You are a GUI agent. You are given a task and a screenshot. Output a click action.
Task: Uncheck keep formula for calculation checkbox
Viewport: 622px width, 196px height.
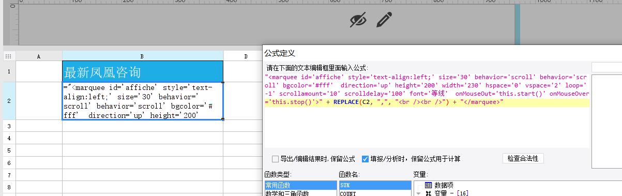click(365, 159)
